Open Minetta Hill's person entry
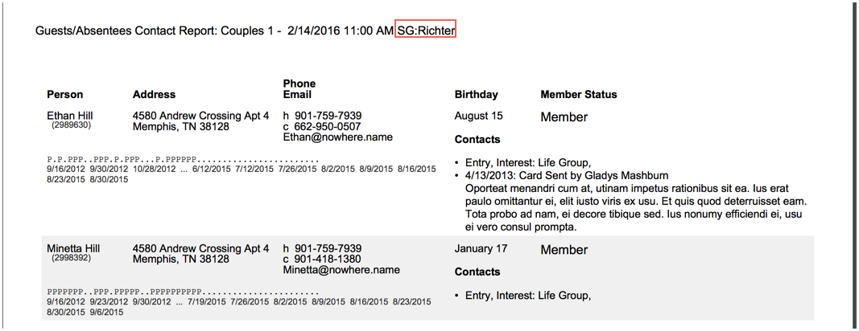 pyautogui.click(x=73, y=249)
